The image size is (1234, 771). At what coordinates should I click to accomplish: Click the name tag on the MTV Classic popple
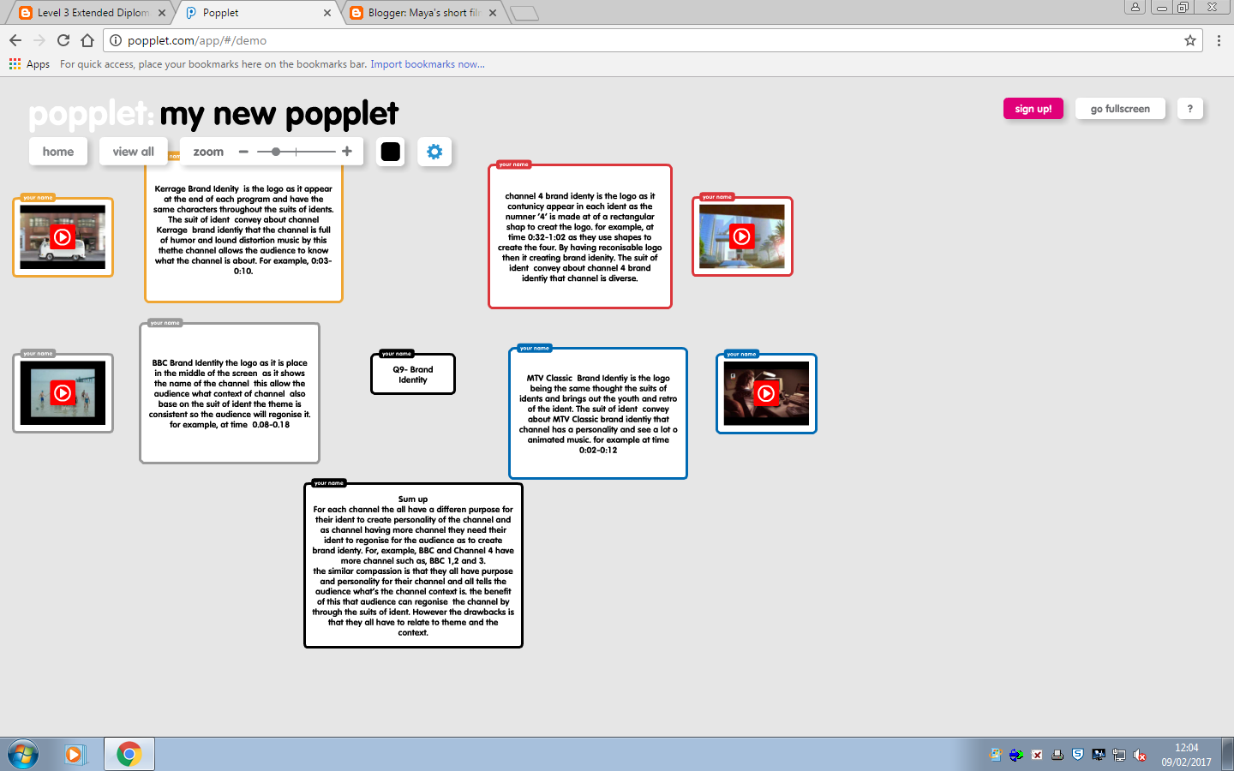pyautogui.click(x=535, y=348)
